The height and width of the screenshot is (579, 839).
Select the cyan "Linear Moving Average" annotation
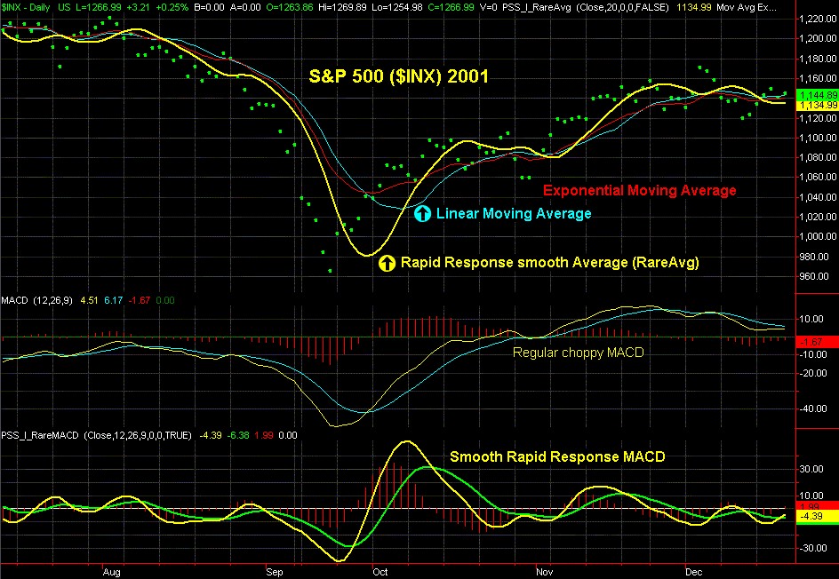[x=514, y=214]
